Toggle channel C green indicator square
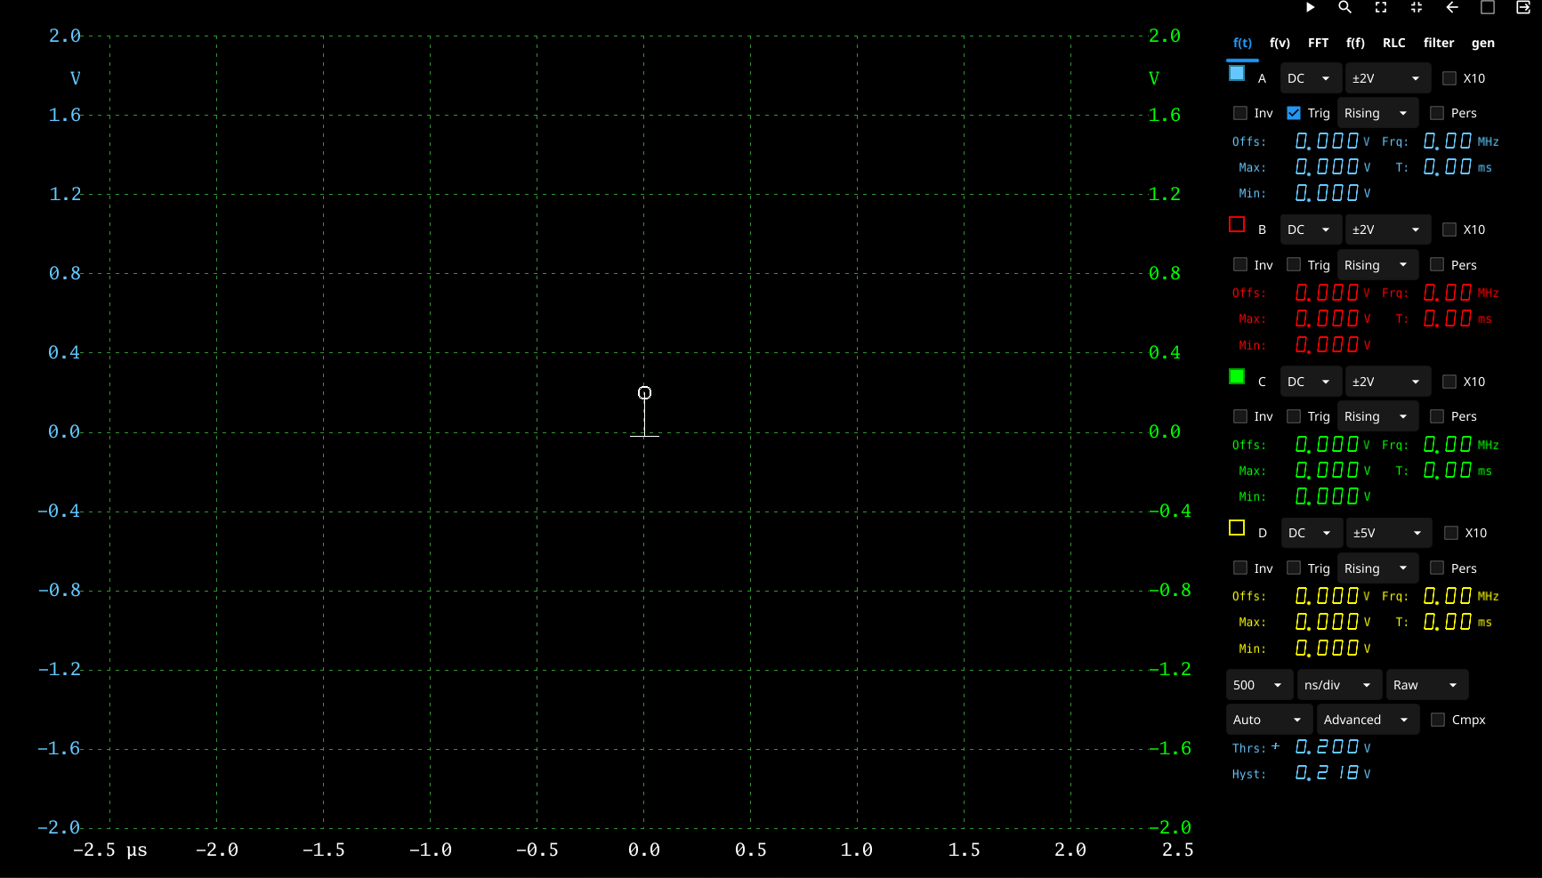This screenshot has height=878, width=1542. (1237, 376)
